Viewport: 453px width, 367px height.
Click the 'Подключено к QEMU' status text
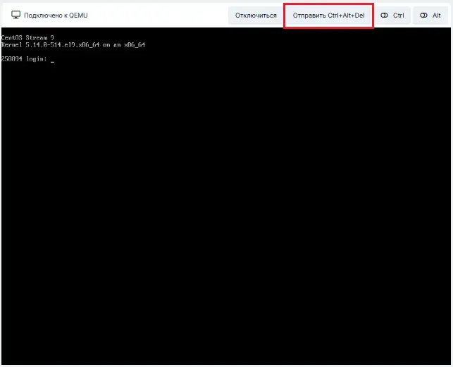(x=56, y=15)
